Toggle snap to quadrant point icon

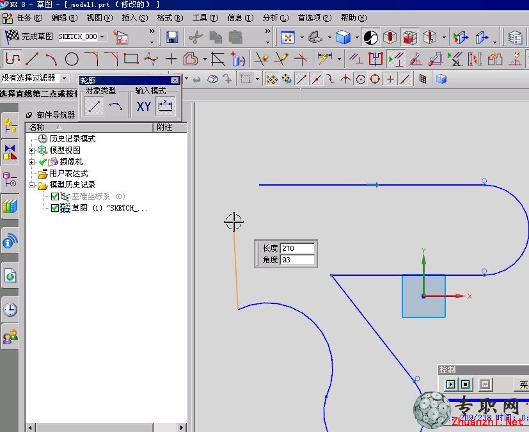375,79
